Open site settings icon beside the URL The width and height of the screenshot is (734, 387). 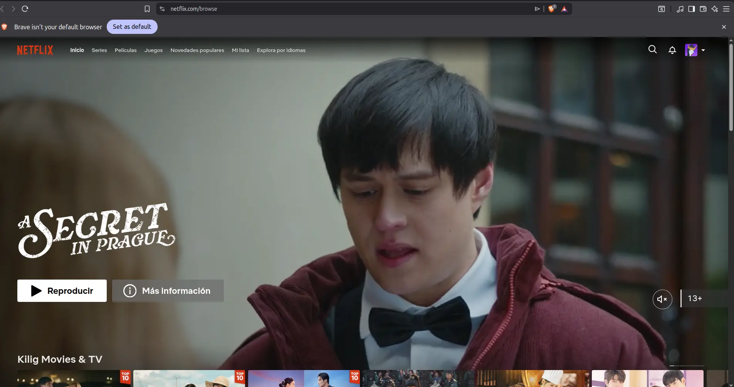point(162,9)
